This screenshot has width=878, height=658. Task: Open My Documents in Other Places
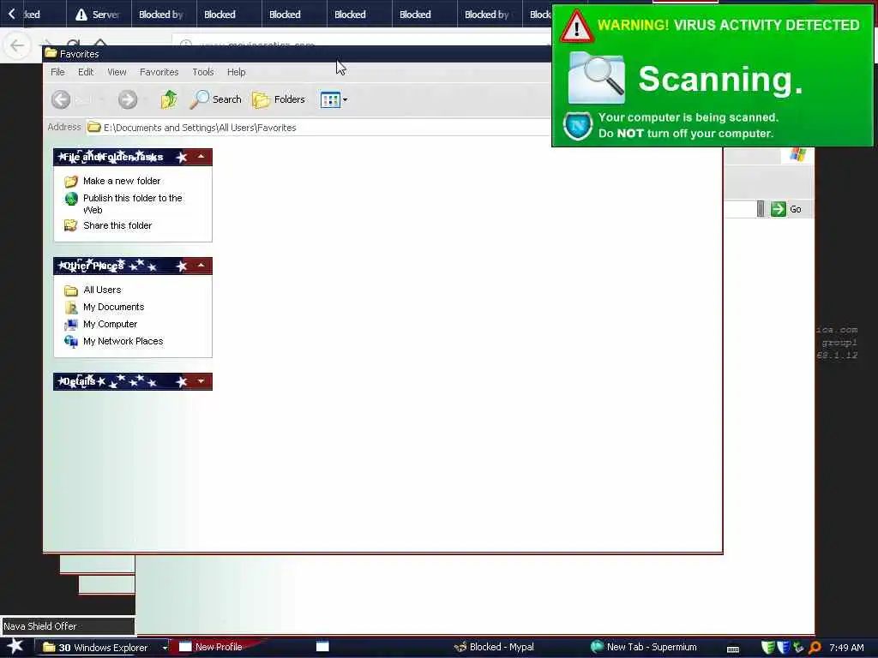pyautogui.click(x=114, y=308)
